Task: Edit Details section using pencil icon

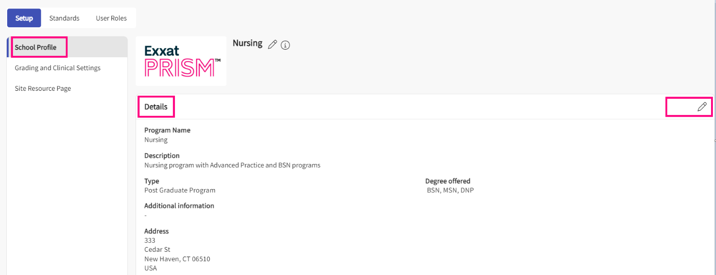Action: click(702, 106)
